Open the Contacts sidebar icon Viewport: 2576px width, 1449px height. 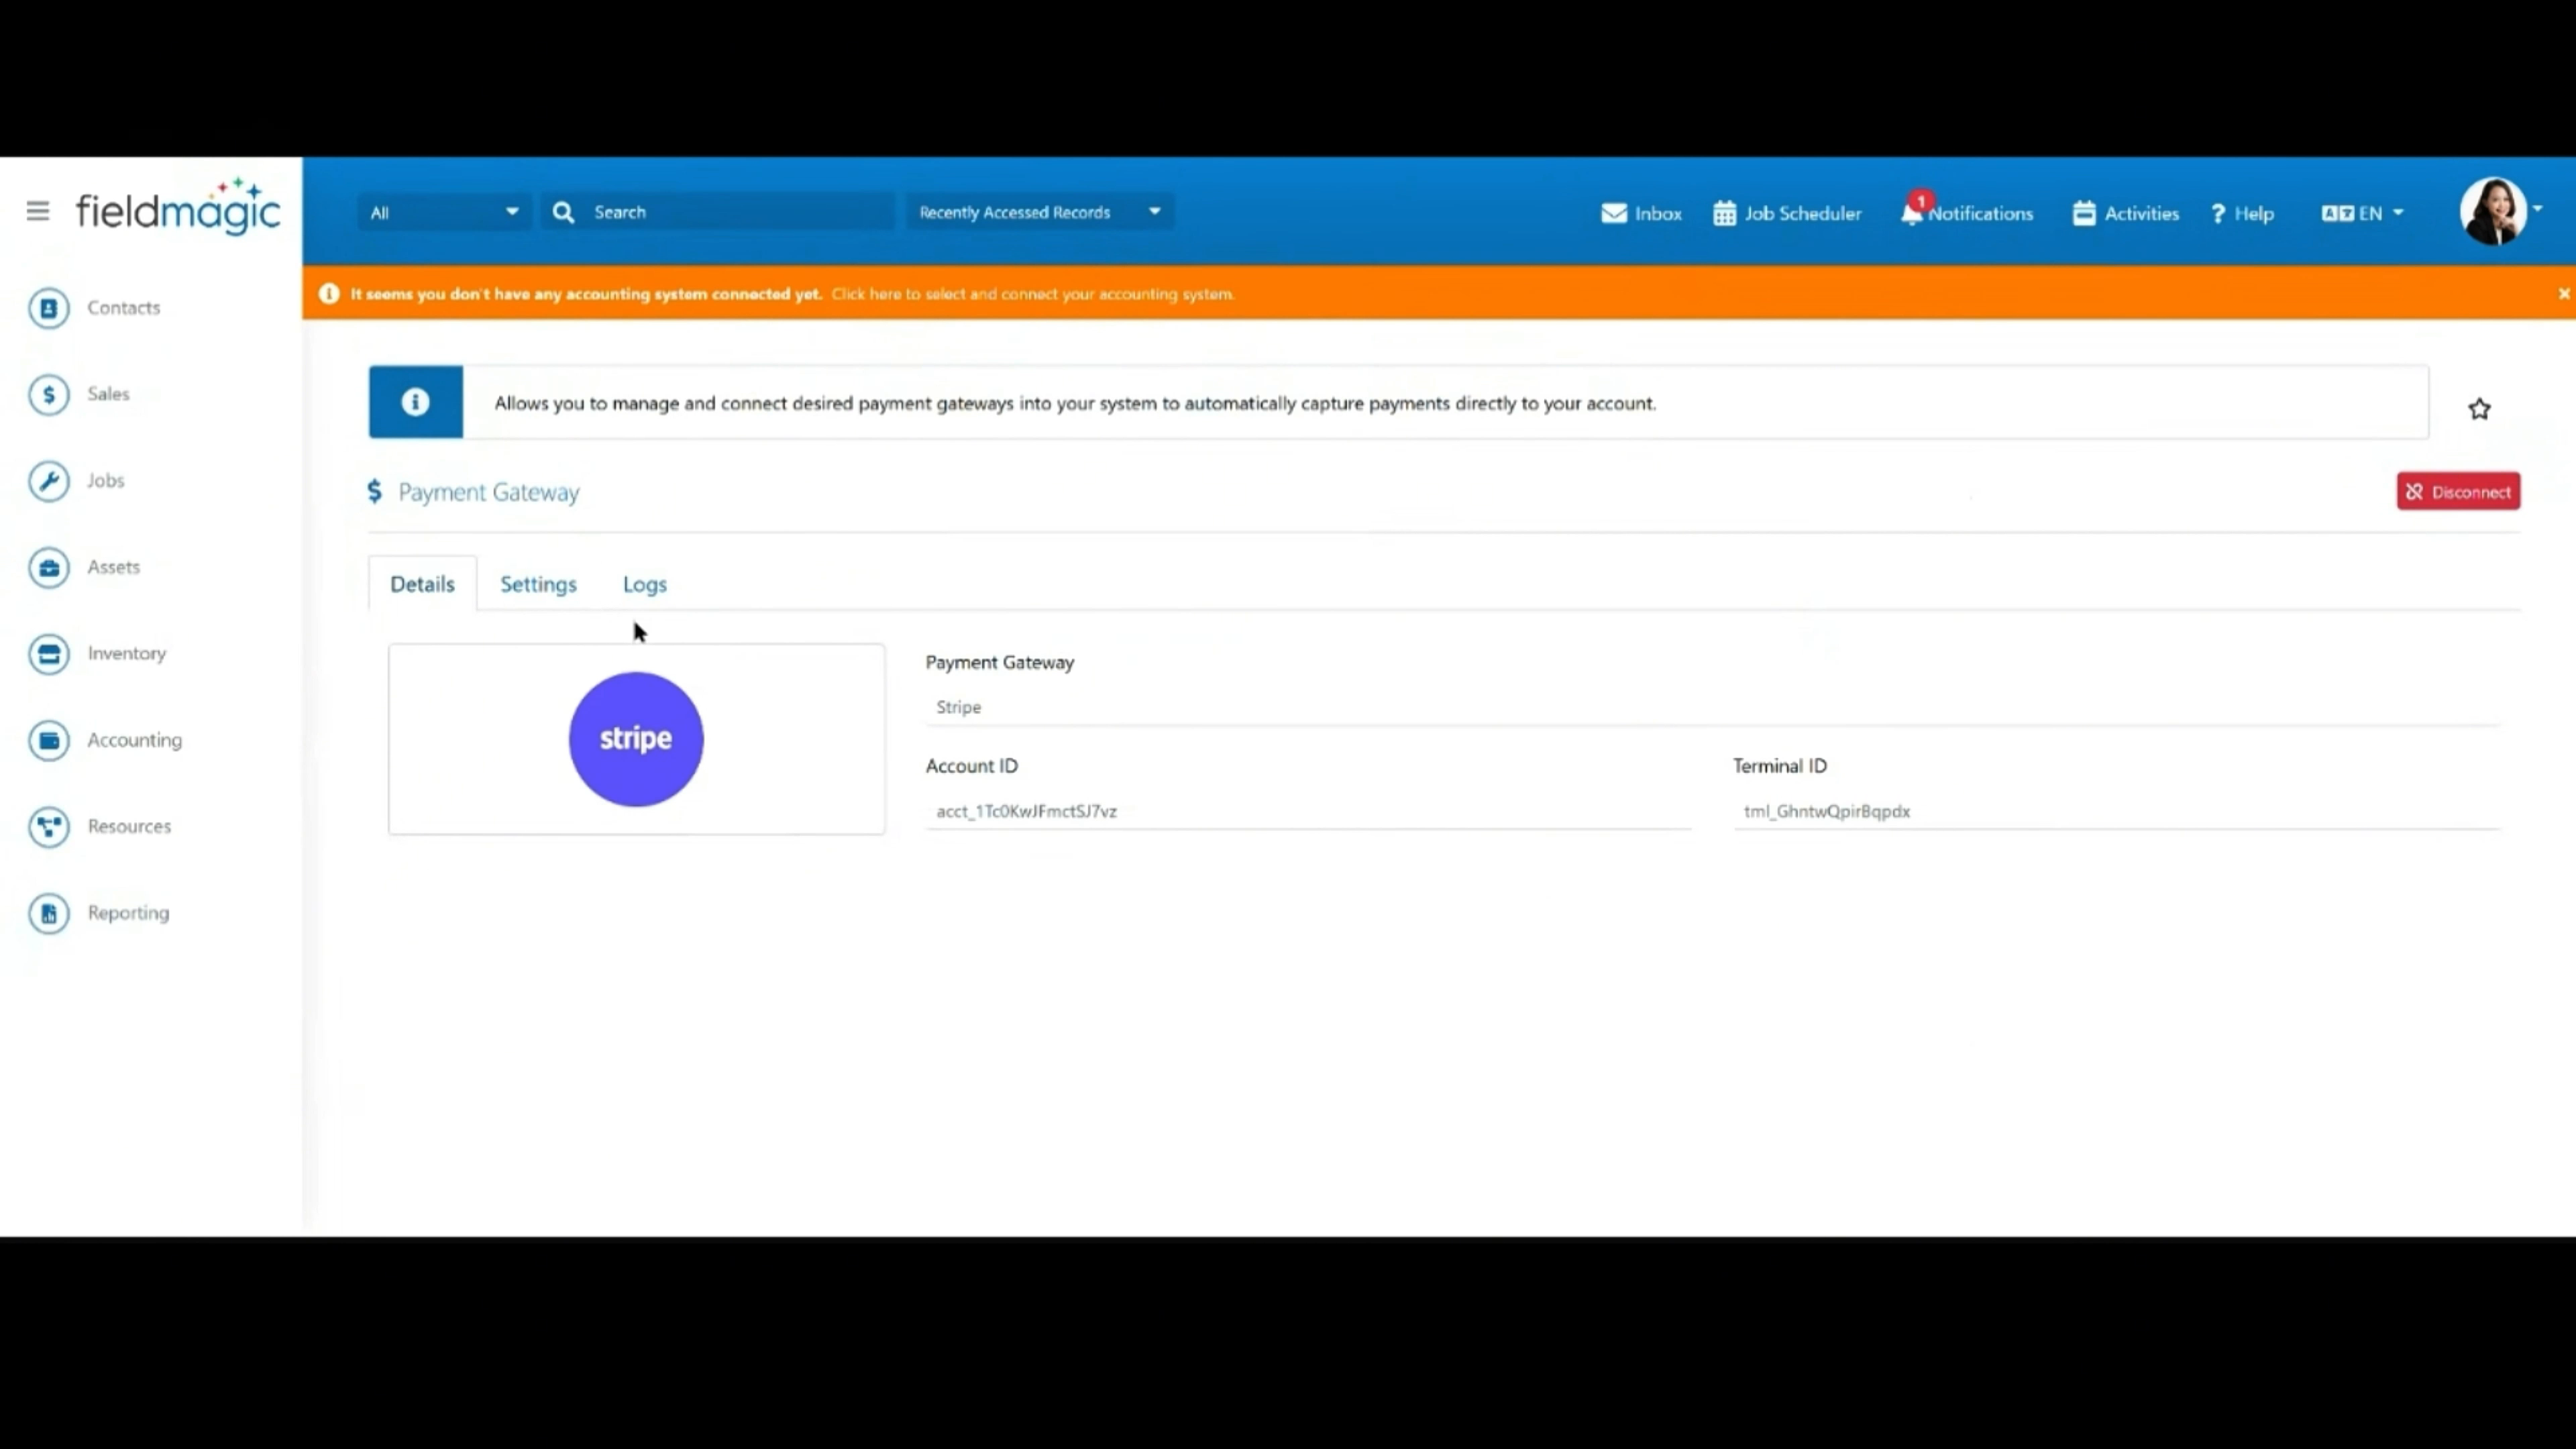[x=49, y=308]
